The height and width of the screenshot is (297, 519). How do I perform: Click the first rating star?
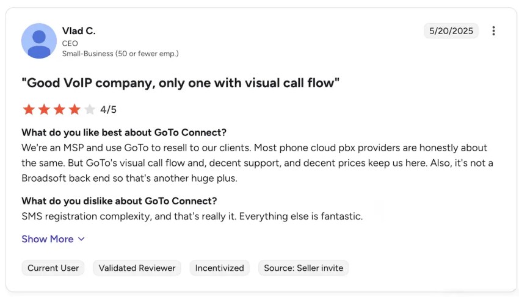29,109
